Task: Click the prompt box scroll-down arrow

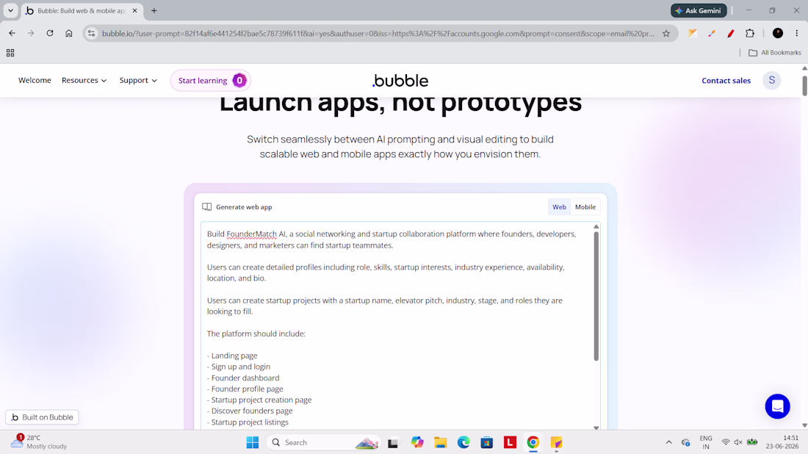Action: point(596,428)
